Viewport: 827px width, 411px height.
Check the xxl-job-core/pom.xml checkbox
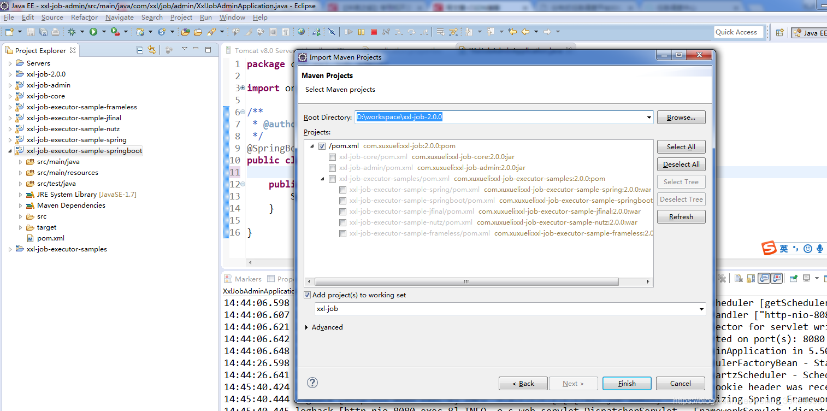pos(332,157)
